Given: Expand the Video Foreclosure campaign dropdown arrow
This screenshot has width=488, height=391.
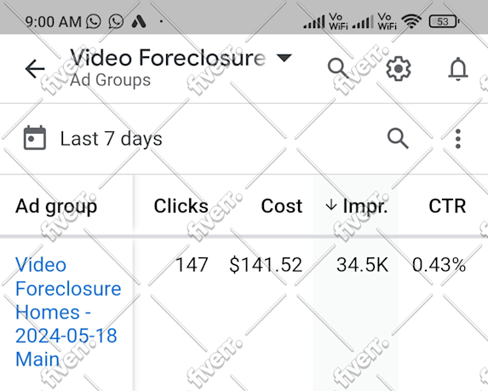Looking at the screenshot, I should [284, 58].
